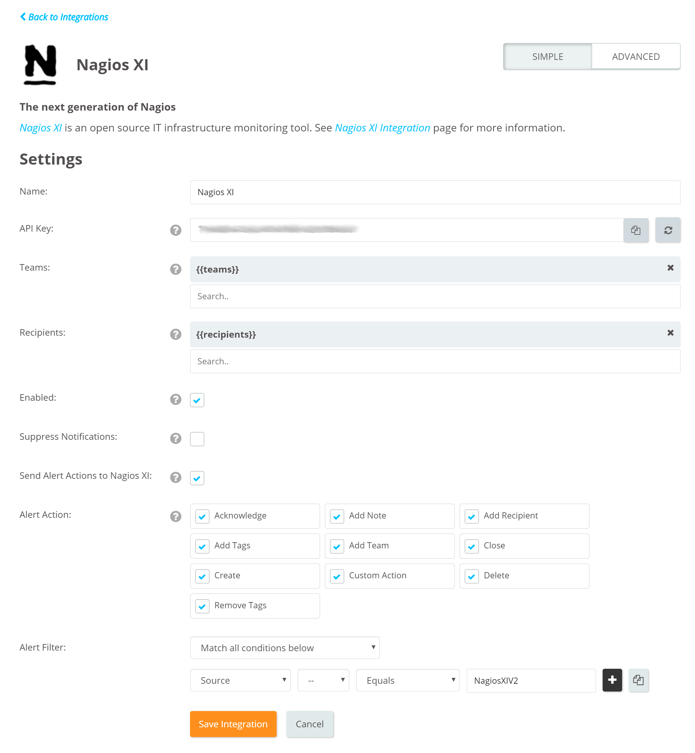Click help icon next to Teams
This screenshot has height=753, width=695.
(175, 269)
